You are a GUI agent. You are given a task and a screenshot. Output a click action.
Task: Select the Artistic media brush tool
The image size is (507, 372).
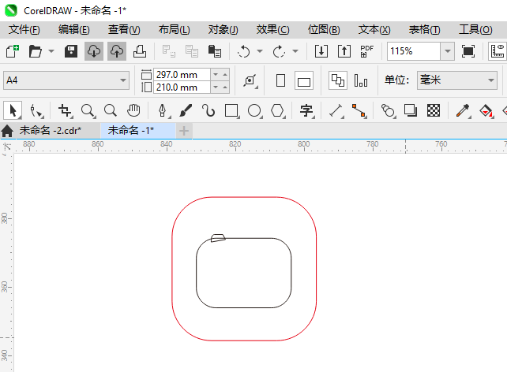(186, 110)
